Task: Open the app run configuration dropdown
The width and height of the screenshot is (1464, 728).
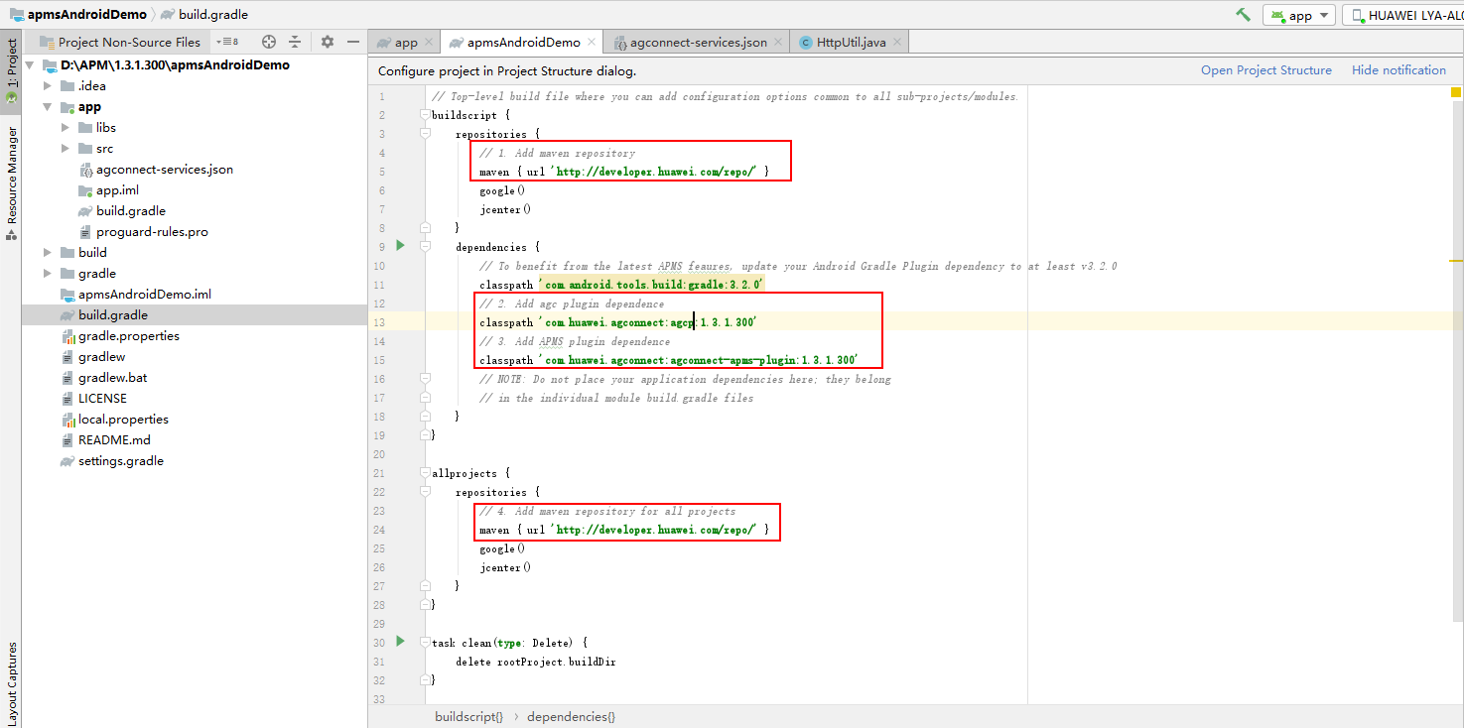Action: [x=1298, y=15]
